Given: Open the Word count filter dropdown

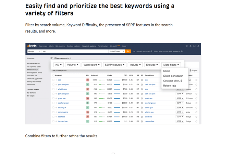Looking at the screenshot, I should [91, 65].
